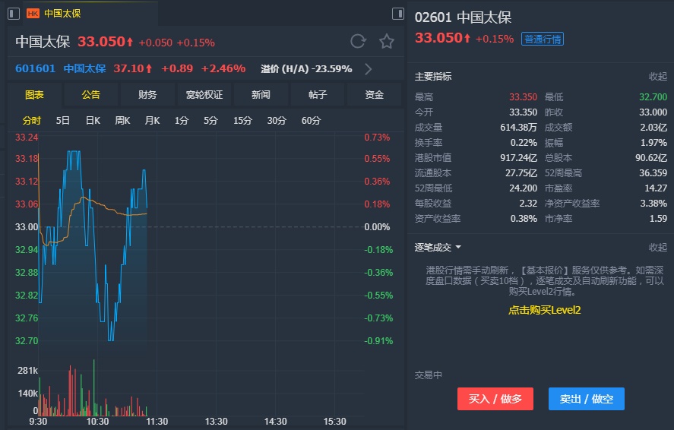The image size is (674, 430).
Task: Open the 窝轮权证 tab
Action: pyautogui.click(x=204, y=95)
